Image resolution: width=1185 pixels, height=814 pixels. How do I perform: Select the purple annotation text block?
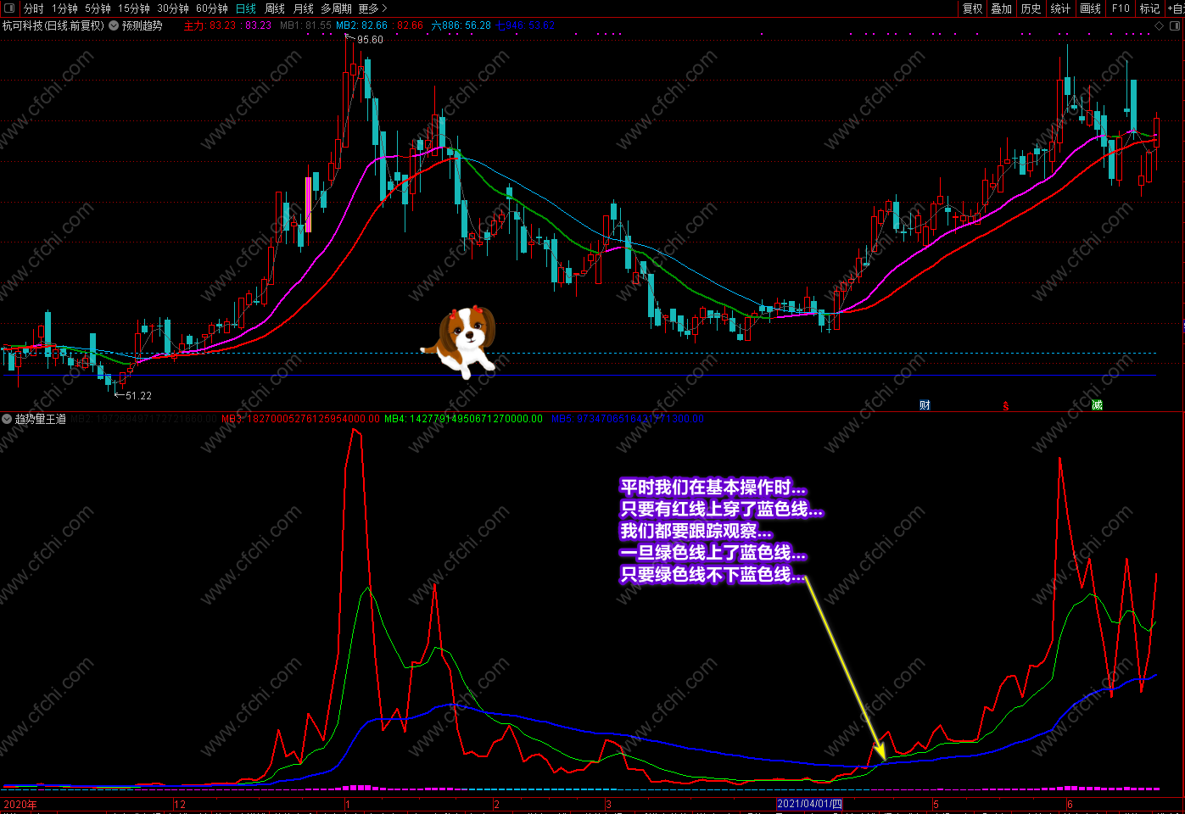pos(721,531)
